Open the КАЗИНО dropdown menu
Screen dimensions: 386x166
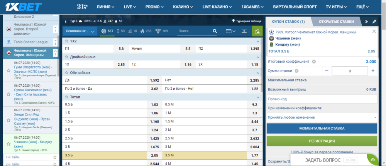183,7
